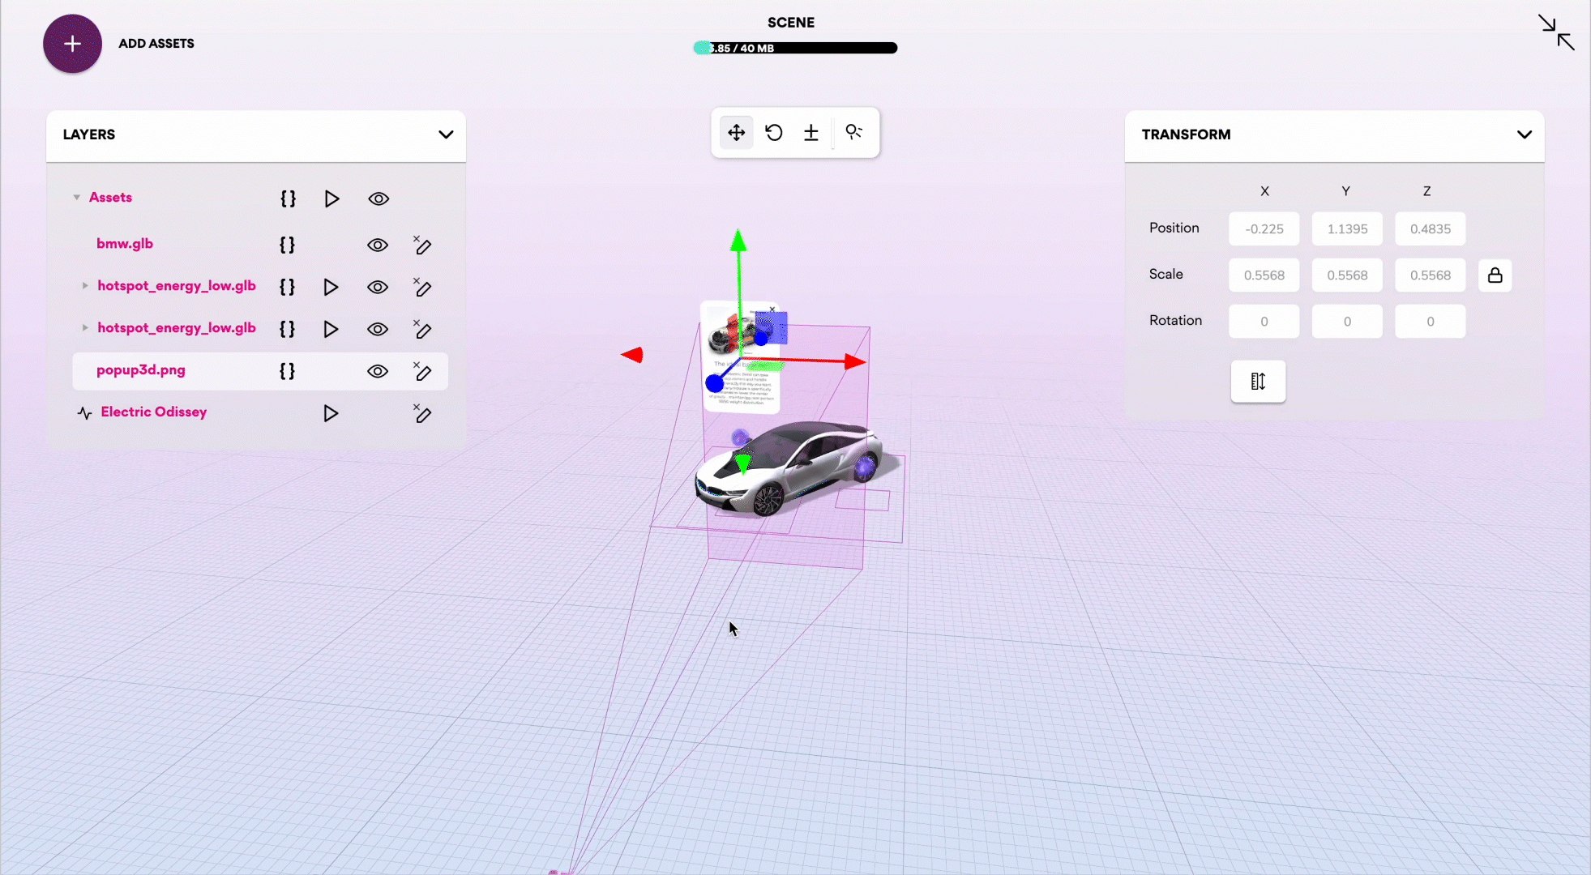Image resolution: width=1591 pixels, height=875 pixels.
Task: Select the second hotspot_energy_low.glb layer name
Action: click(x=177, y=328)
